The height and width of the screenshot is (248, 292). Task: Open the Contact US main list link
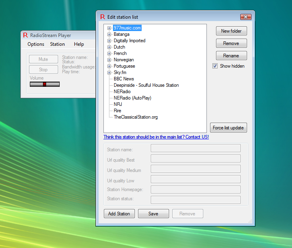(156, 137)
